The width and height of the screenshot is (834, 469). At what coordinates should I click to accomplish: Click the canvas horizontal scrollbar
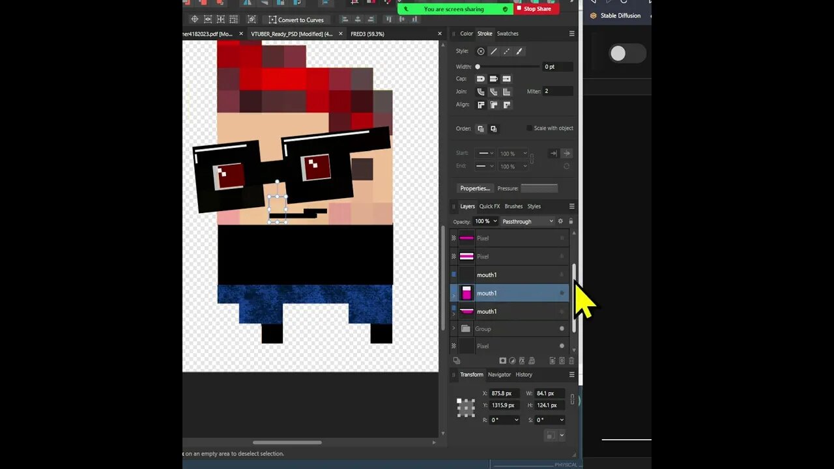click(287, 442)
